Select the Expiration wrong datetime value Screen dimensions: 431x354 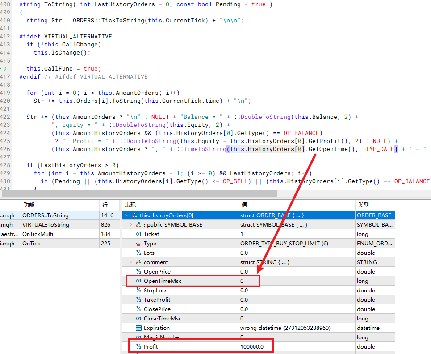pyautogui.click(x=285, y=328)
